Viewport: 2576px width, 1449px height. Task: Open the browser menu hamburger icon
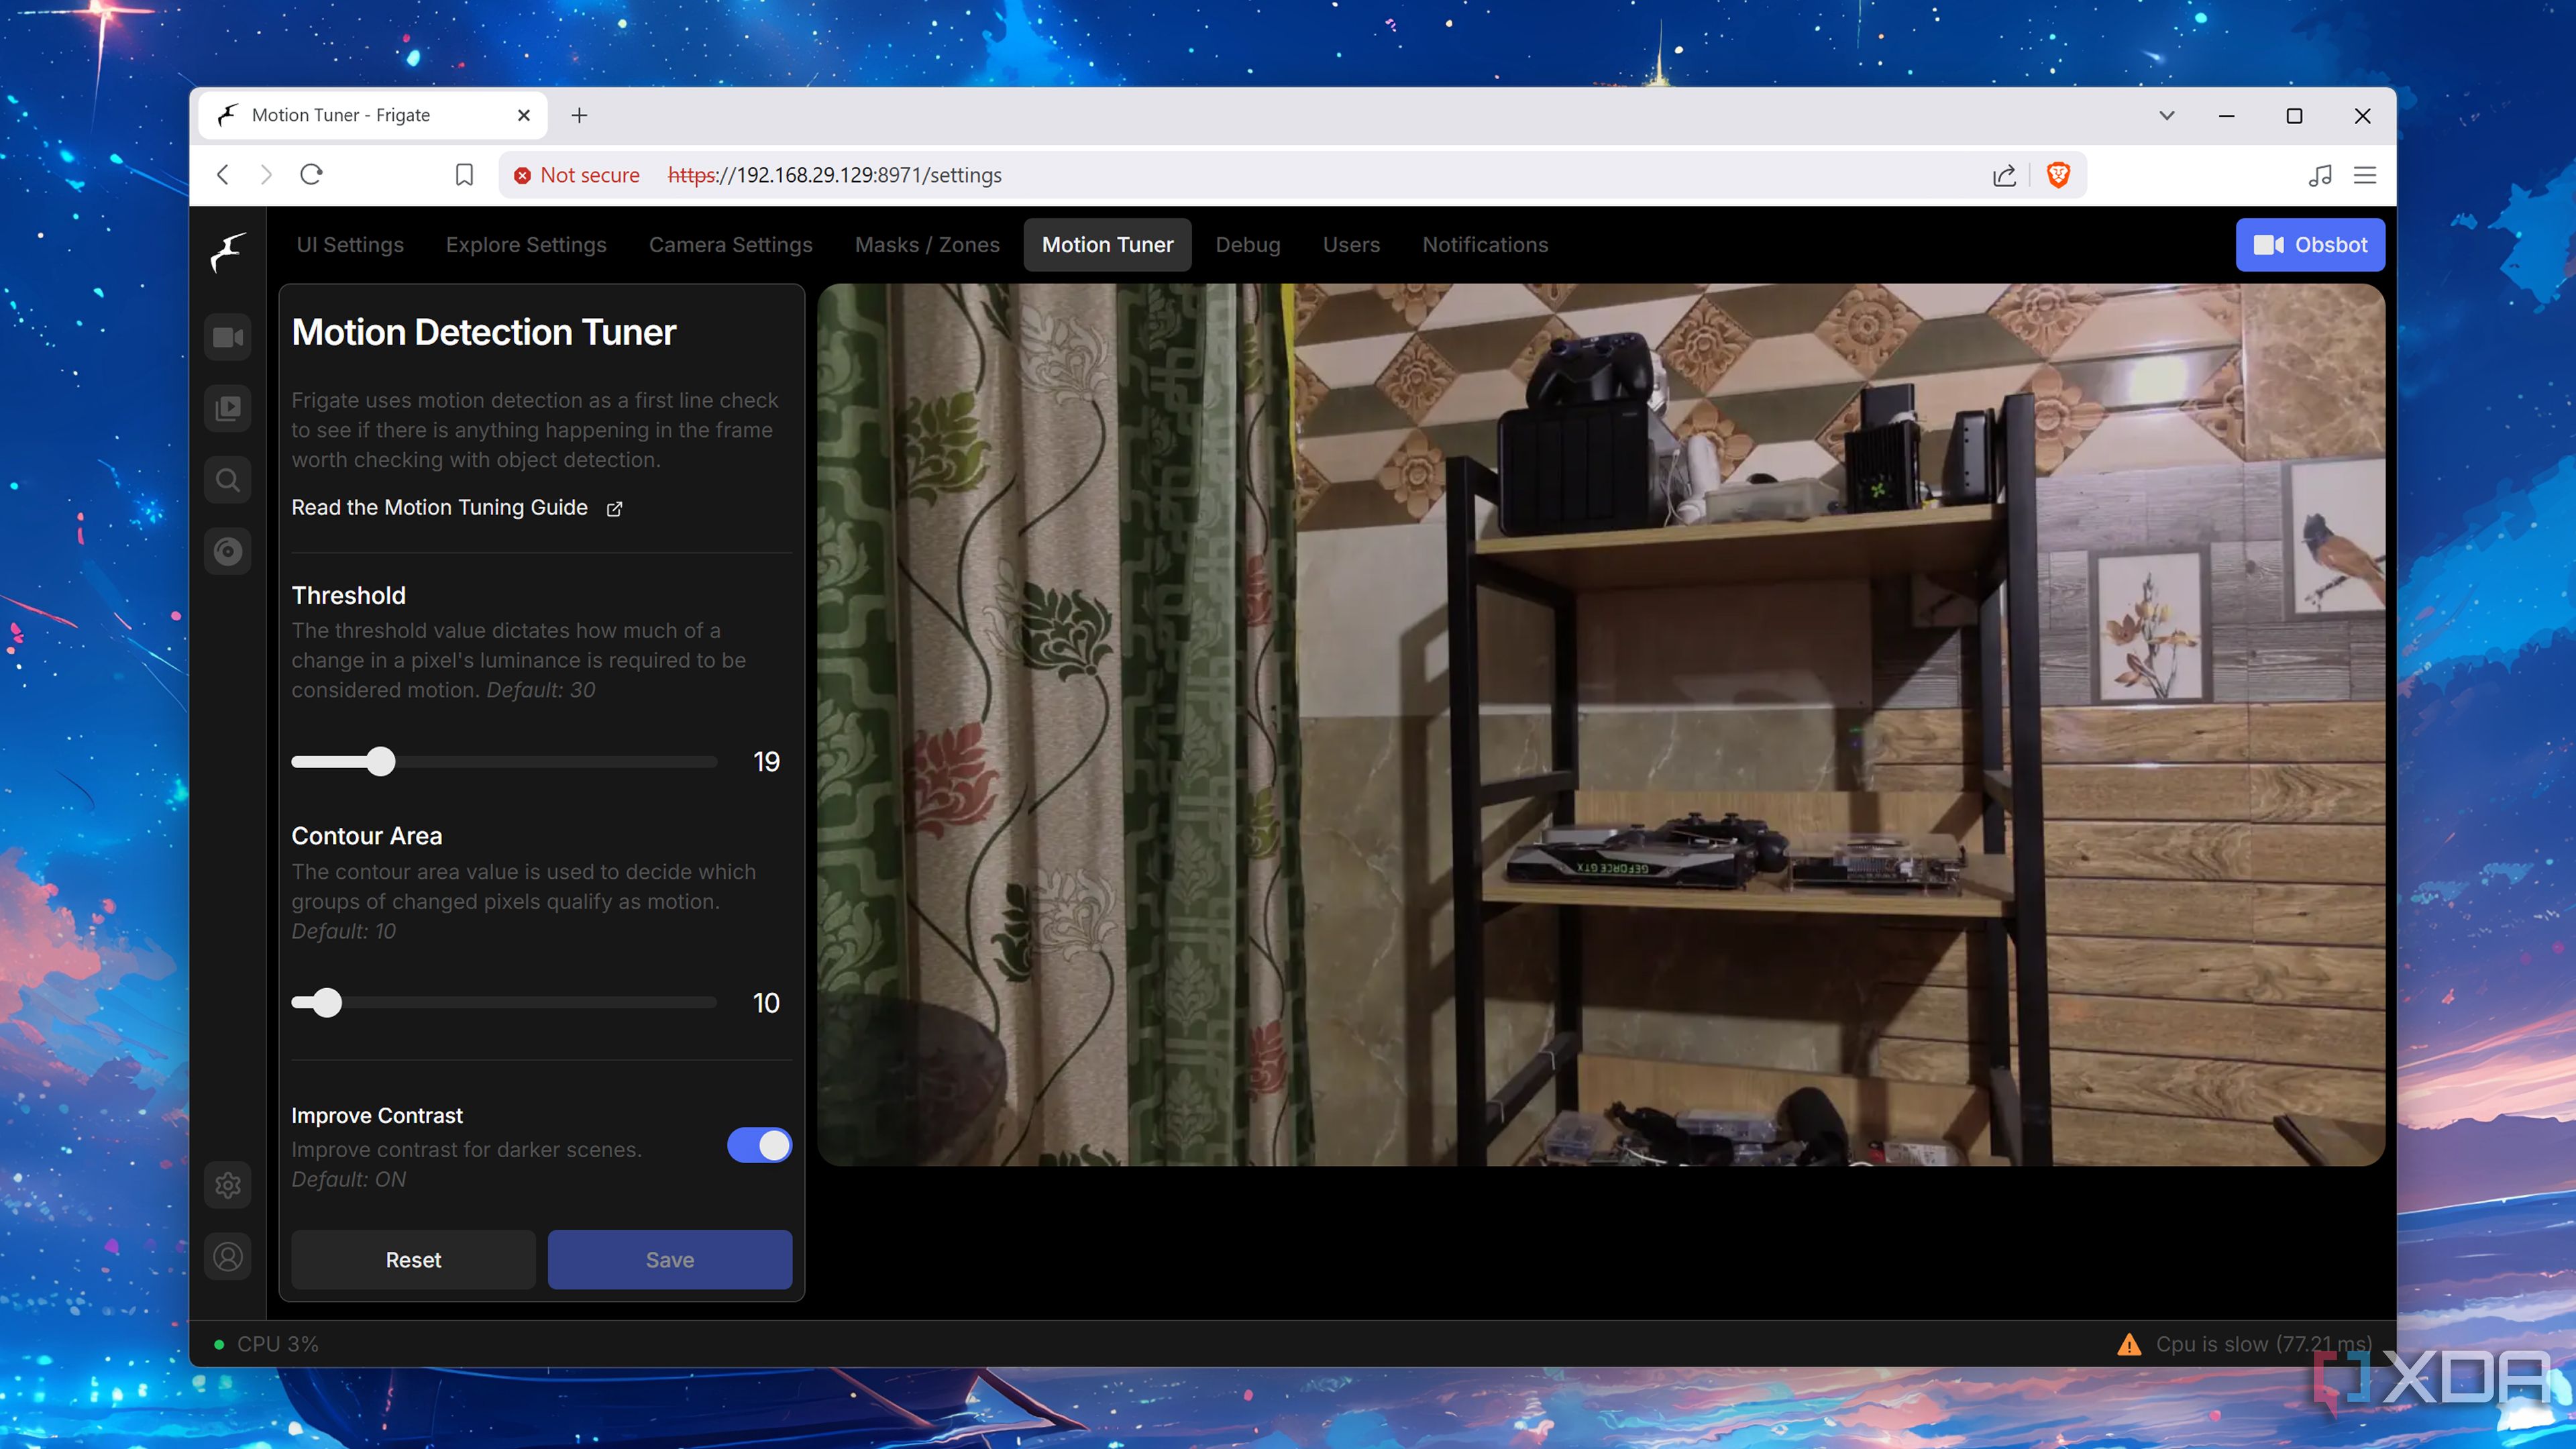click(x=2364, y=174)
